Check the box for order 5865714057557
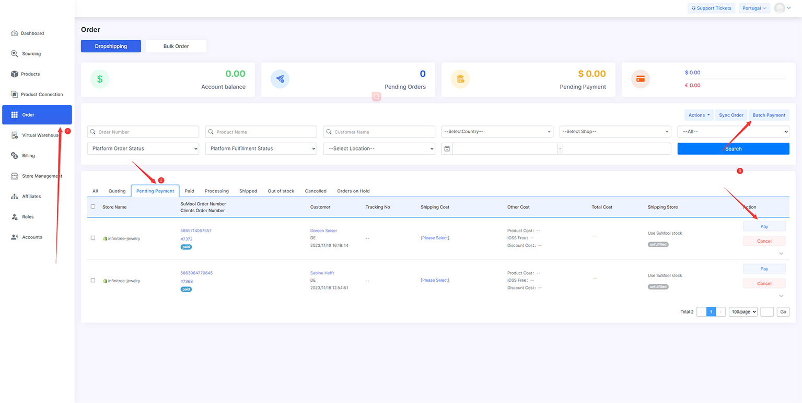The width and height of the screenshot is (802, 403). [x=93, y=238]
